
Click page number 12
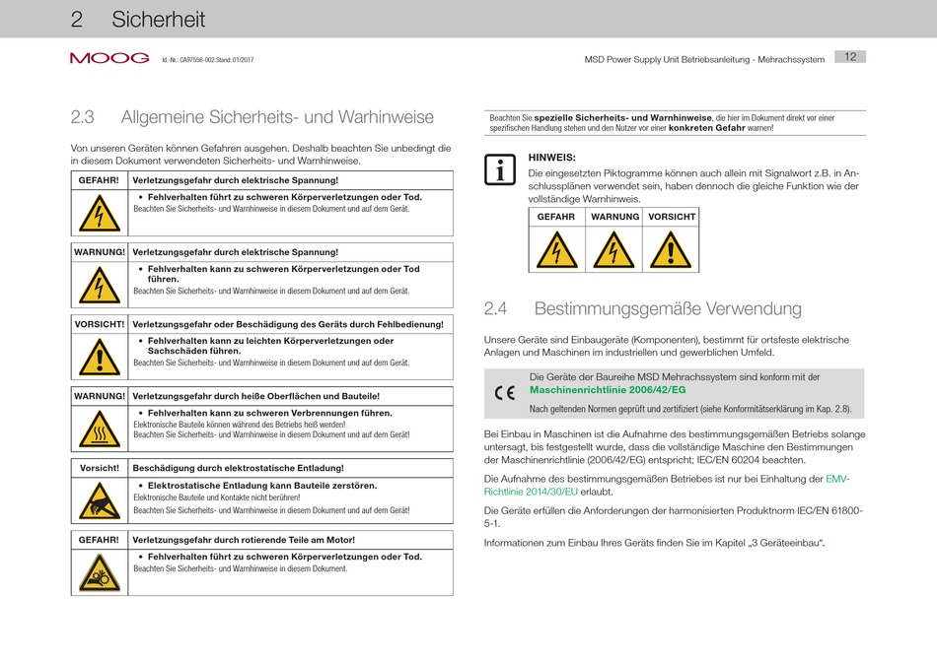pos(850,57)
